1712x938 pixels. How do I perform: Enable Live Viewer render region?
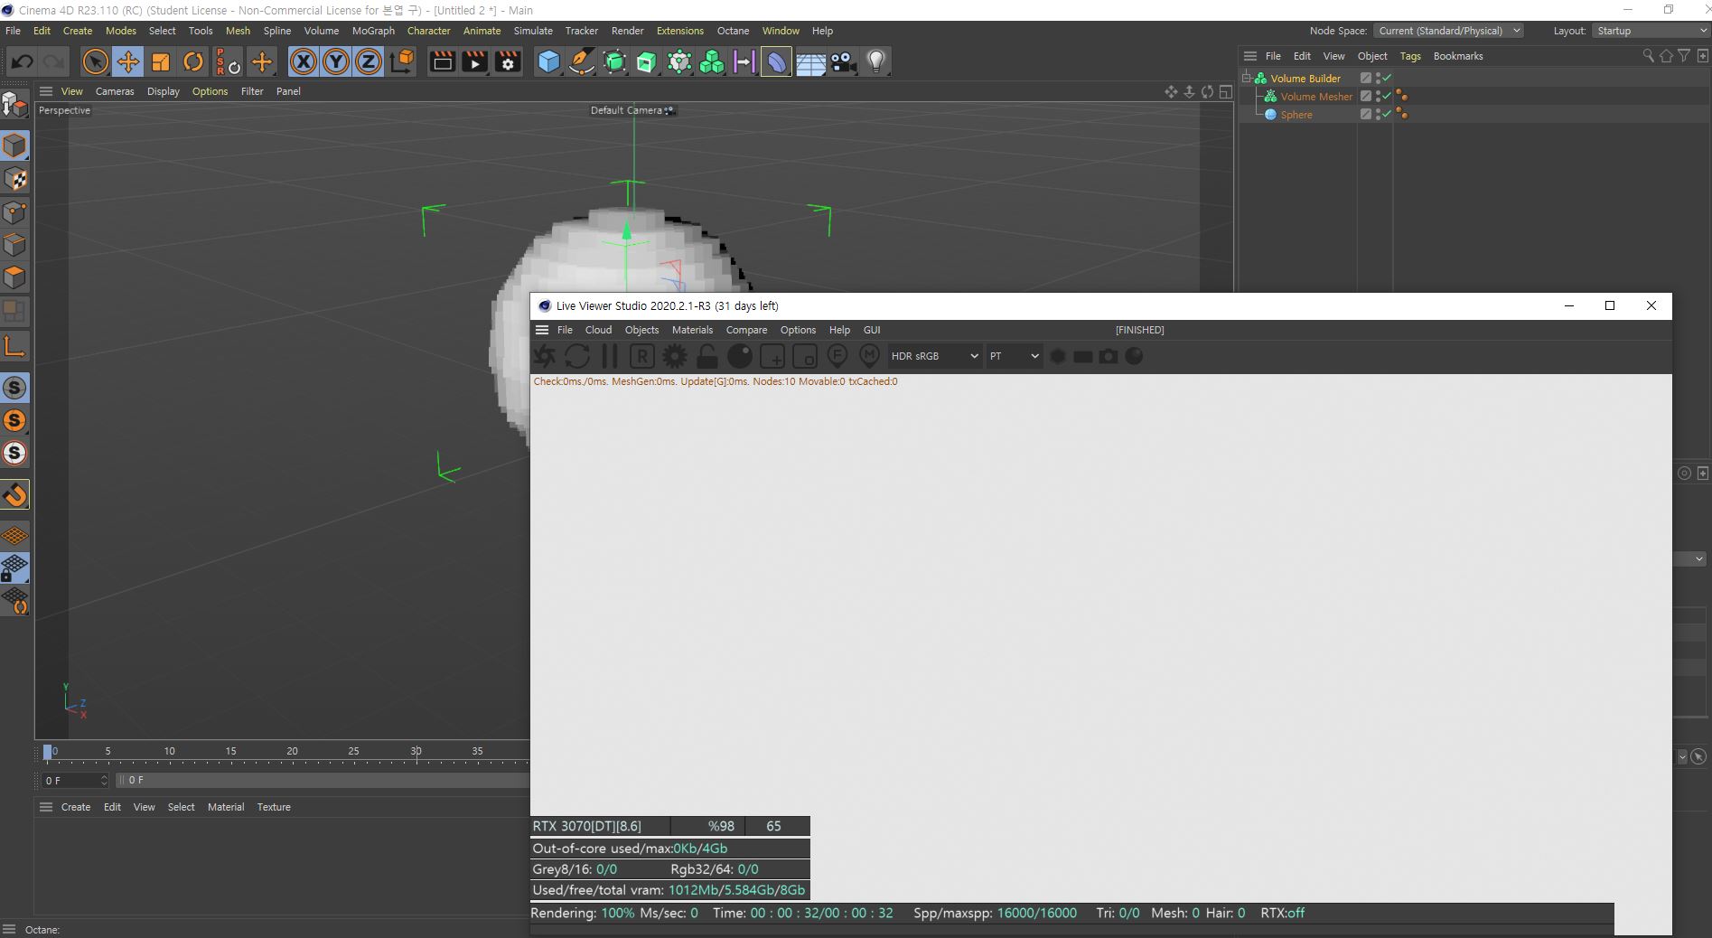click(x=772, y=356)
